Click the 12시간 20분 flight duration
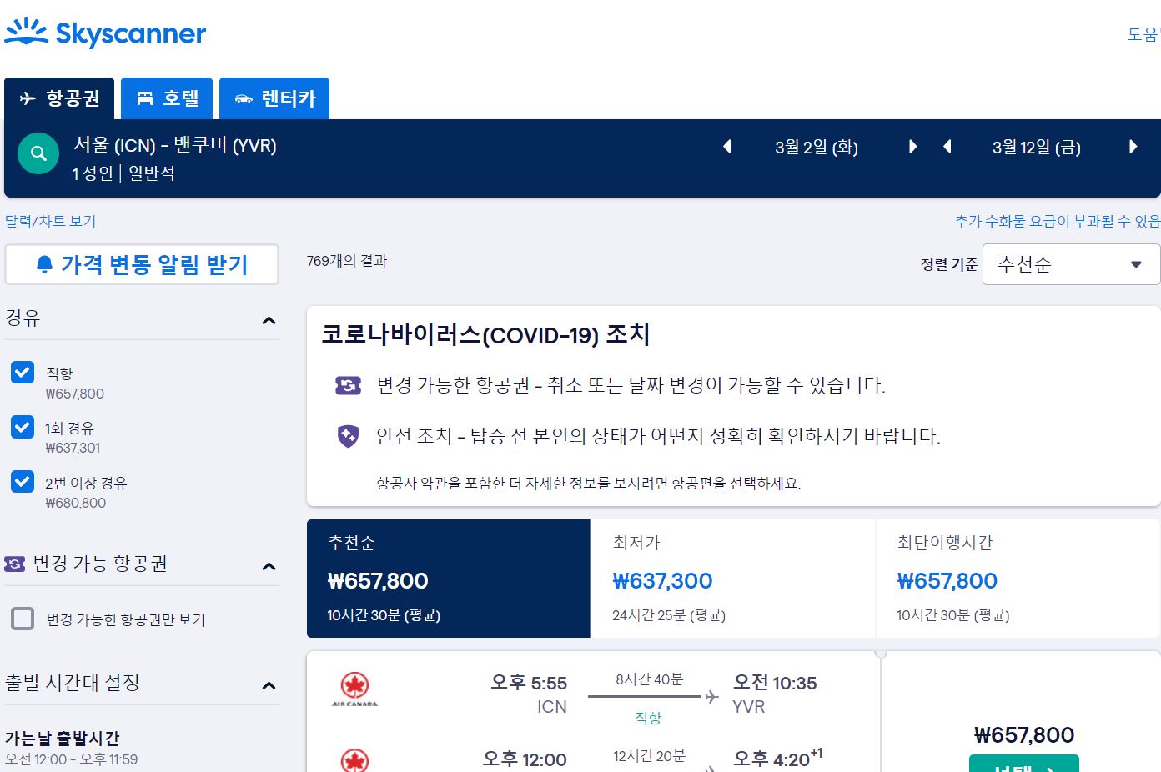The height and width of the screenshot is (772, 1161). pos(650,756)
